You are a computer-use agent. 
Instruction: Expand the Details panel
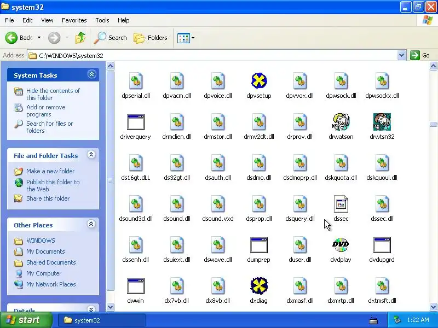coord(91,309)
